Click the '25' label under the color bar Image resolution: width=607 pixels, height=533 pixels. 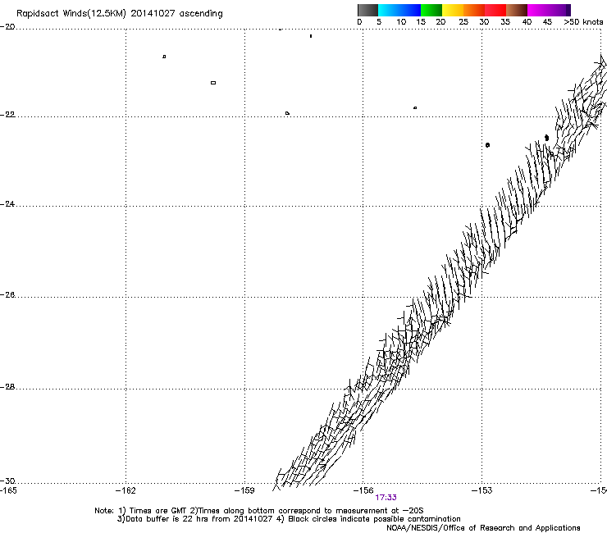463,22
